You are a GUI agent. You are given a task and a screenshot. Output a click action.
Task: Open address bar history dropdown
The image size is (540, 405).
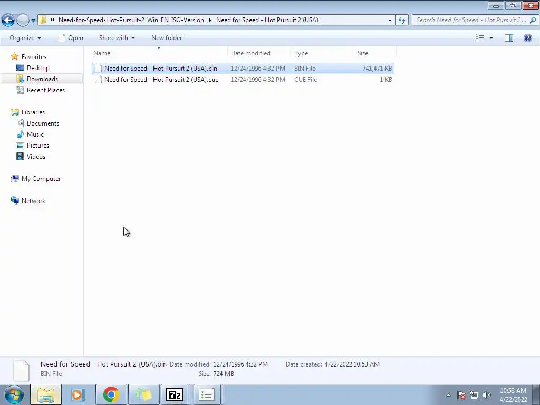pyautogui.click(x=390, y=20)
